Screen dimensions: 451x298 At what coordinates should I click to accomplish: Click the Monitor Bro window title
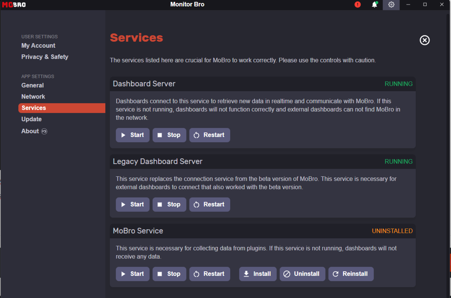[x=187, y=5]
